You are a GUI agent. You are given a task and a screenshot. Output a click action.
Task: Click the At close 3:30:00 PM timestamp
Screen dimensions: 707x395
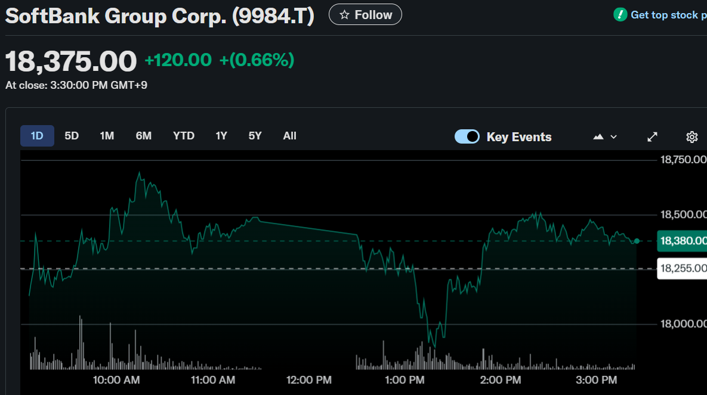pos(76,85)
